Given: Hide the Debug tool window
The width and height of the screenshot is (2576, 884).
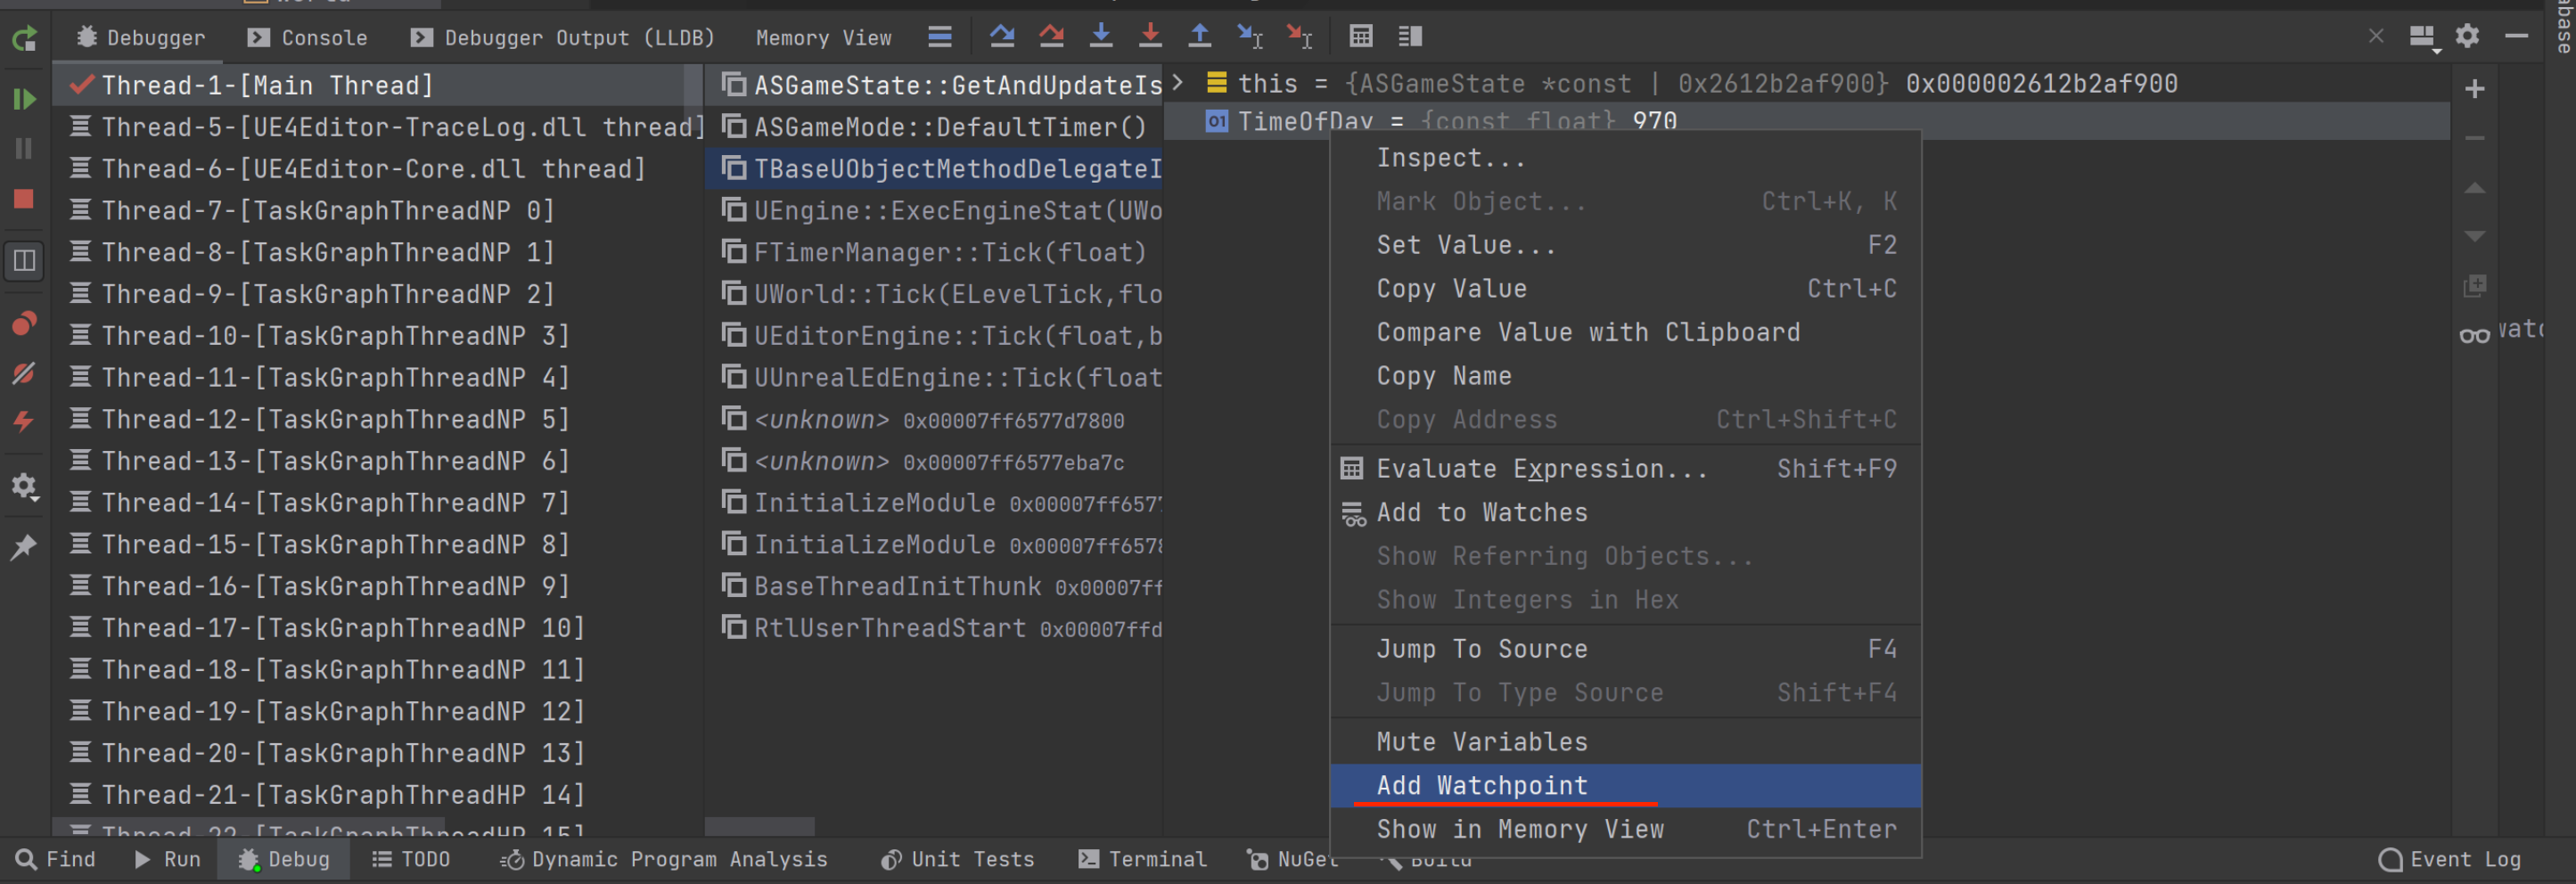Looking at the screenshot, I should coord(2517,36).
